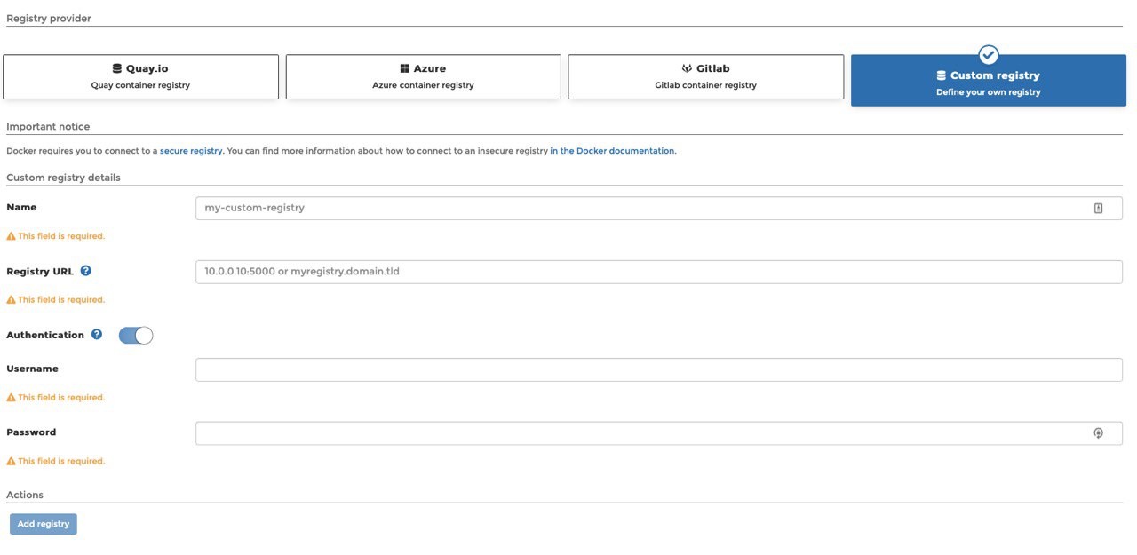Select the Quay.io registry provider card
Image resolution: width=1137 pixels, height=555 pixels.
[x=140, y=77]
